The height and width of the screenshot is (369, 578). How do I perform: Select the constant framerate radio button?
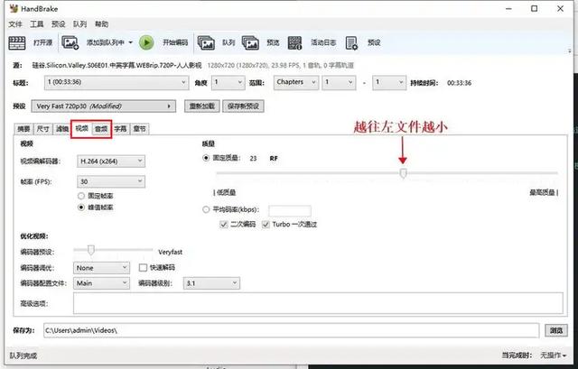81,196
